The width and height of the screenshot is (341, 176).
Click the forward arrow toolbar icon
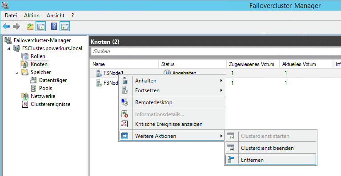[x=16, y=27]
